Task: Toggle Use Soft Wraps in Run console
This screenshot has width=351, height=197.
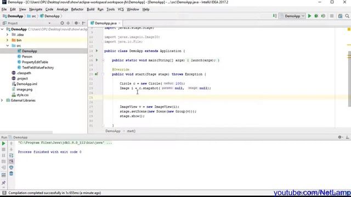Action: click(x=11, y=155)
